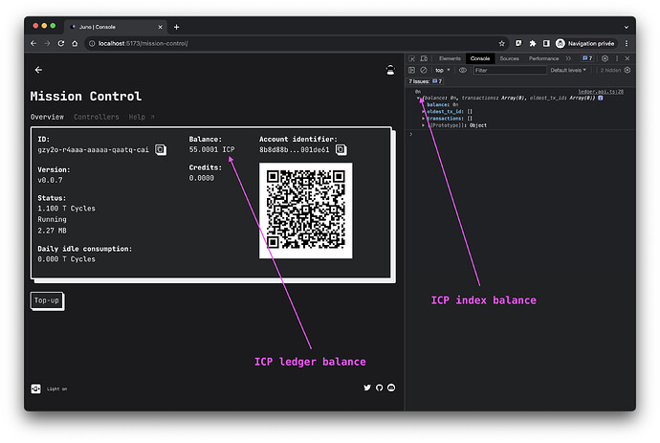
Task: Clear the console
Action: coord(424,70)
